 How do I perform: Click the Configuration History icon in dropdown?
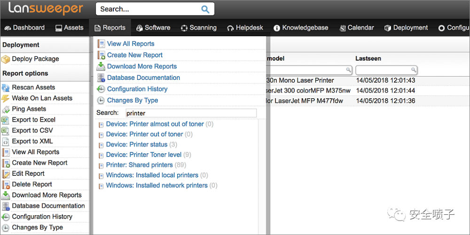[x=101, y=89]
